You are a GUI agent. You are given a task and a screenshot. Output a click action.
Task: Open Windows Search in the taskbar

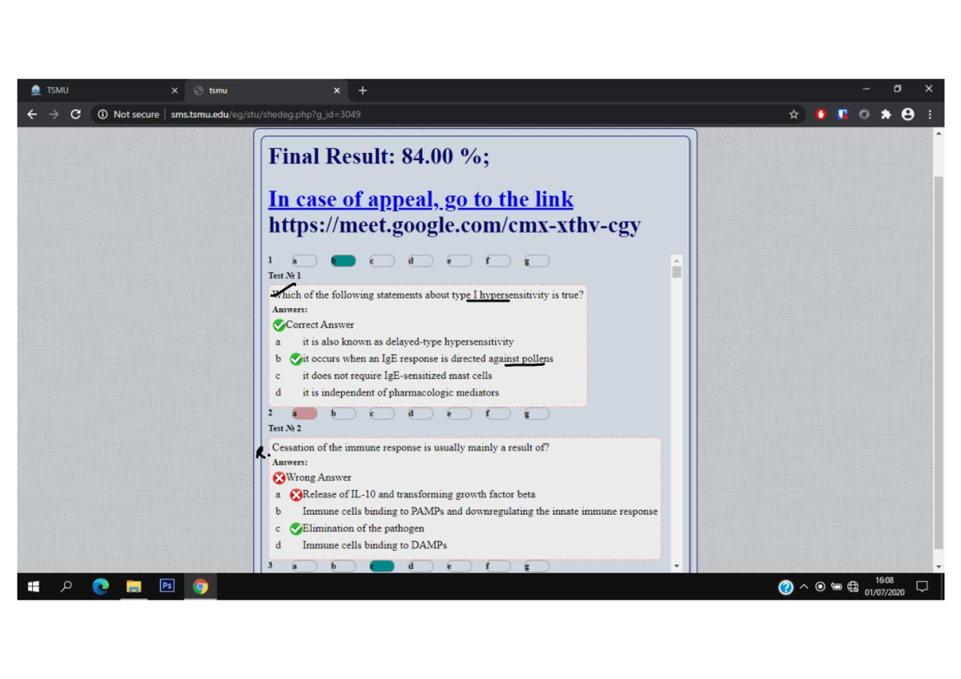(66, 586)
